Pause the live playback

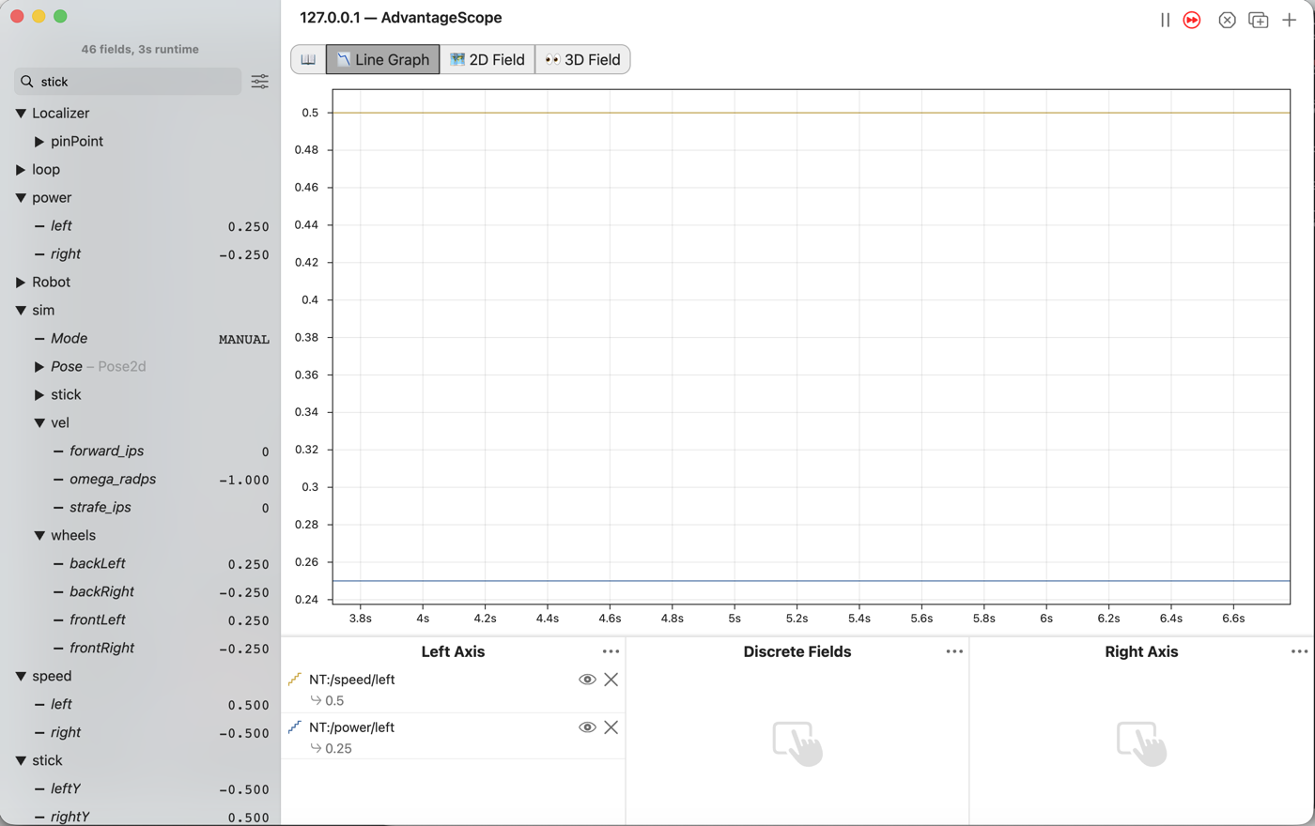coord(1165,20)
